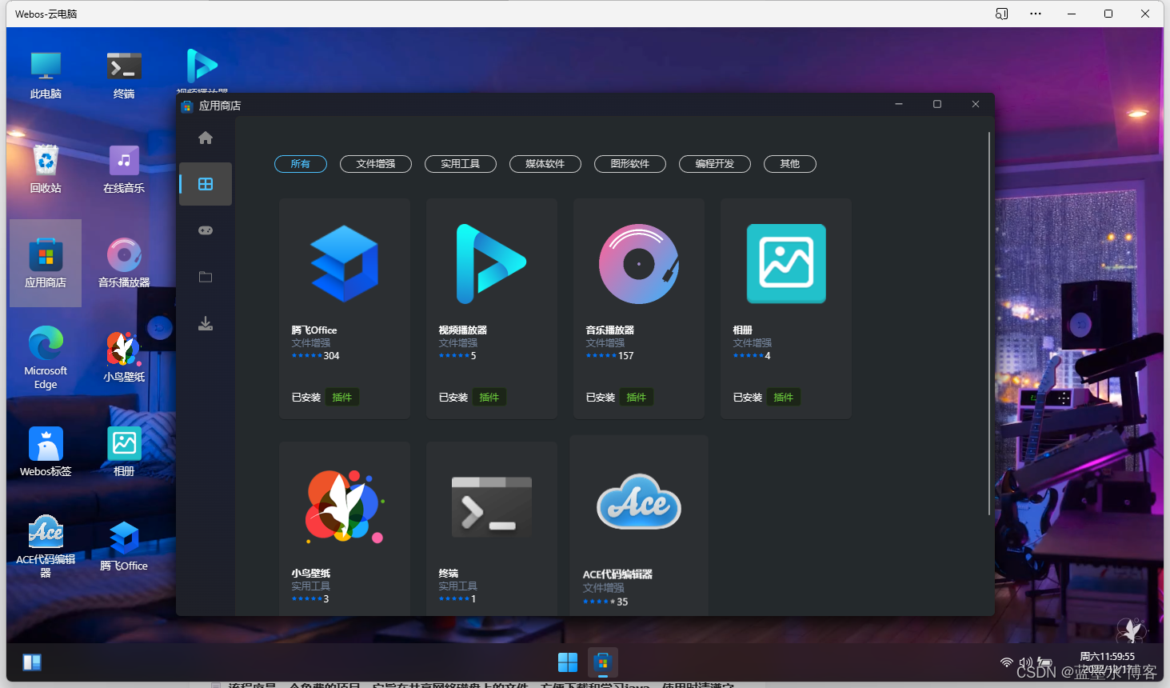Click 已安装 label on 腾飞Office card

tap(306, 398)
